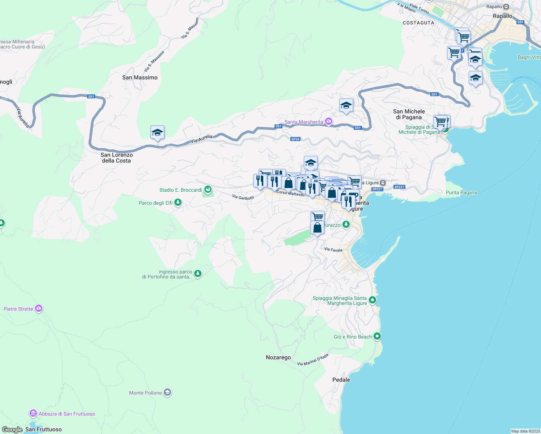The height and width of the screenshot is (434, 541).
Task: Select the San Massimo place label
Action: tap(140, 77)
